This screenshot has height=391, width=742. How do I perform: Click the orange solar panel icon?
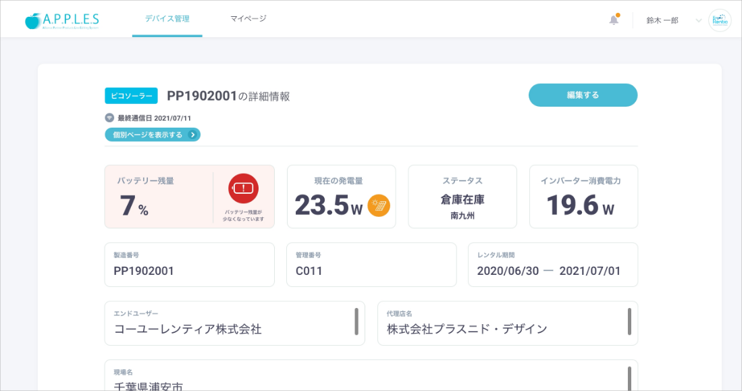tap(379, 205)
